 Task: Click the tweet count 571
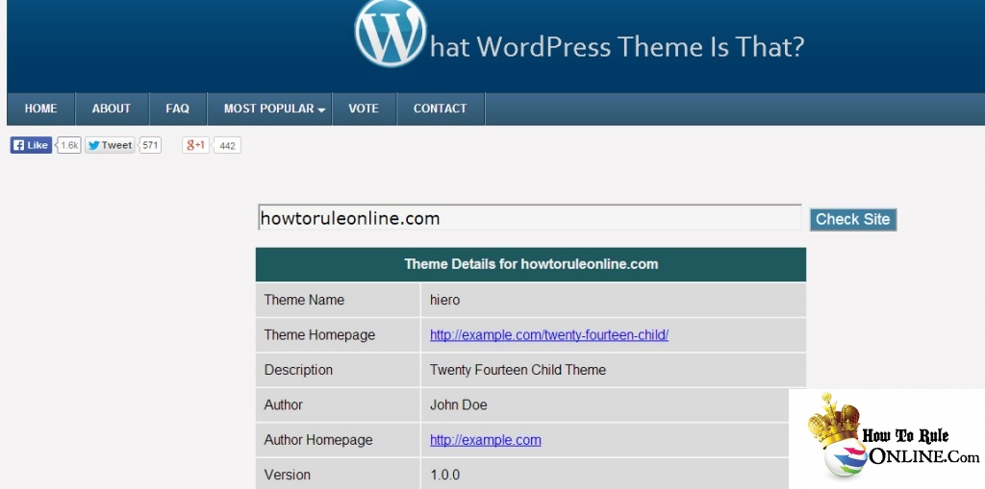[149, 145]
